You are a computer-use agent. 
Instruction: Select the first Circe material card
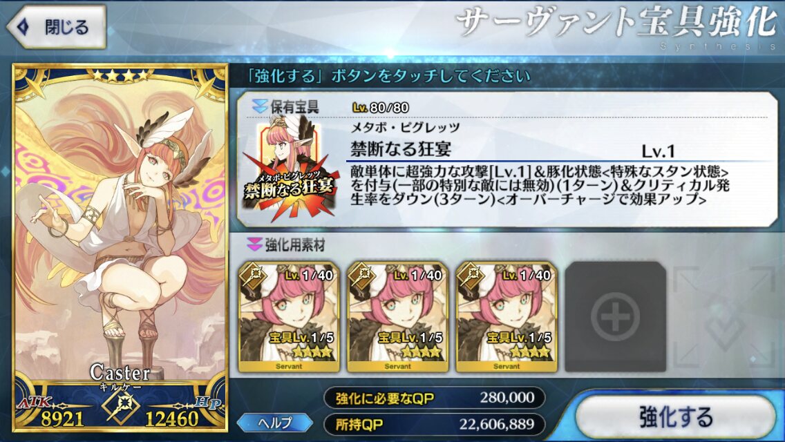289,316
